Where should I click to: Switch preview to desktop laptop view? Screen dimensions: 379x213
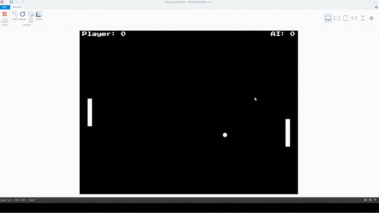click(x=328, y=18)
